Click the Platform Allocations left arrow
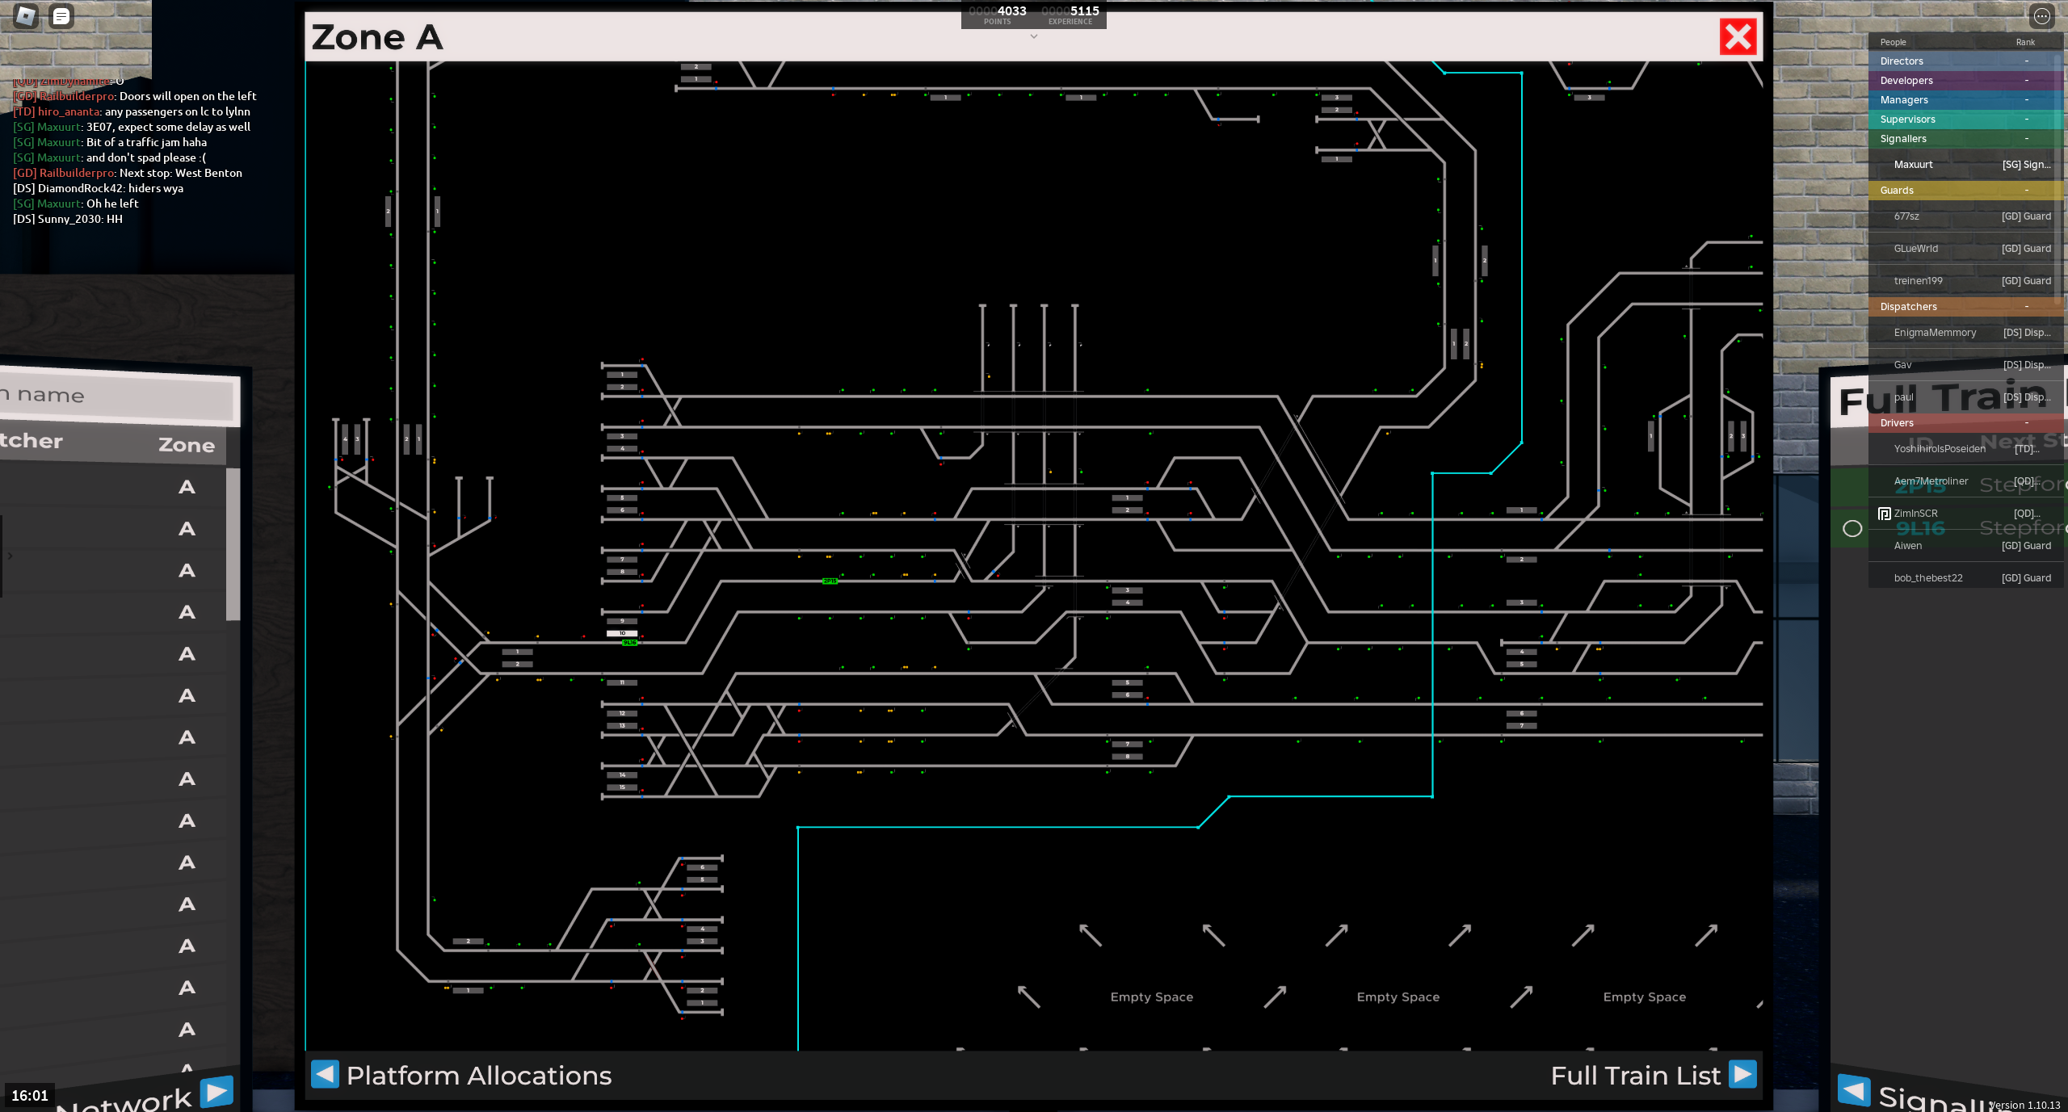Screen dimensions: 2068x1112 pyautogui.click(x=325, y=1074)
